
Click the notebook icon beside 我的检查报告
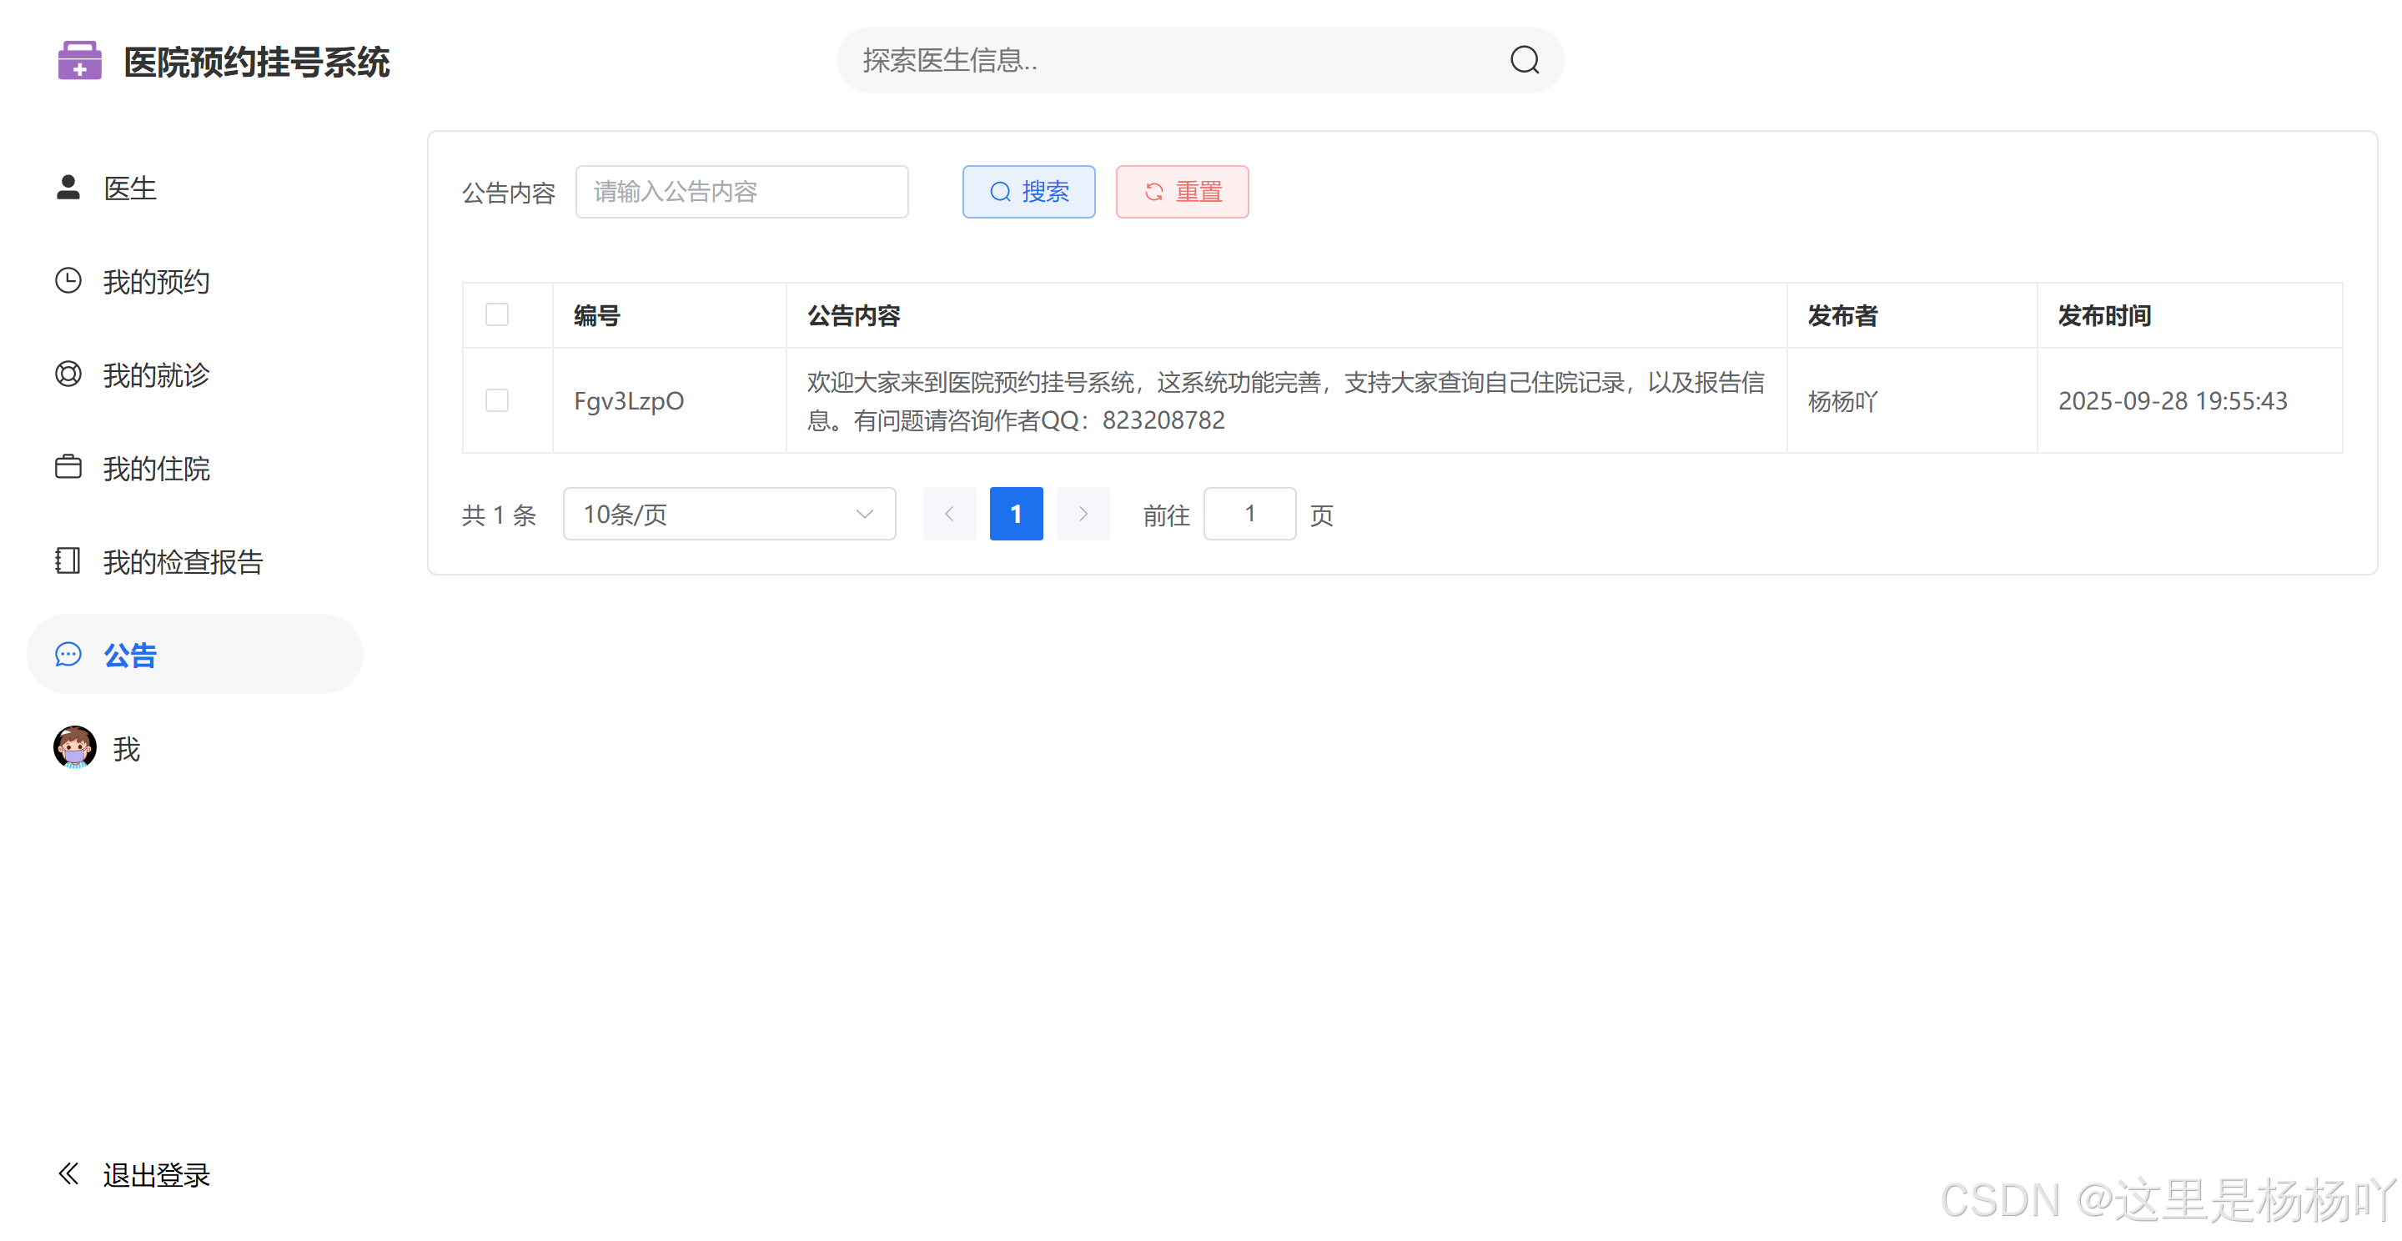pyautogui.click(x=68, y=560)
